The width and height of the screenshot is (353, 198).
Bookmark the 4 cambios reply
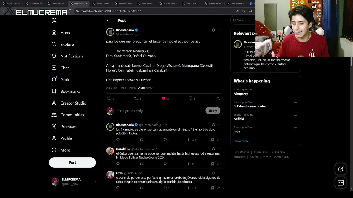[x=213, y=140]
